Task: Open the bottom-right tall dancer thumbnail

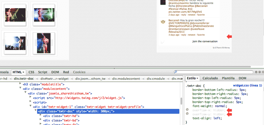Action: 44,43
